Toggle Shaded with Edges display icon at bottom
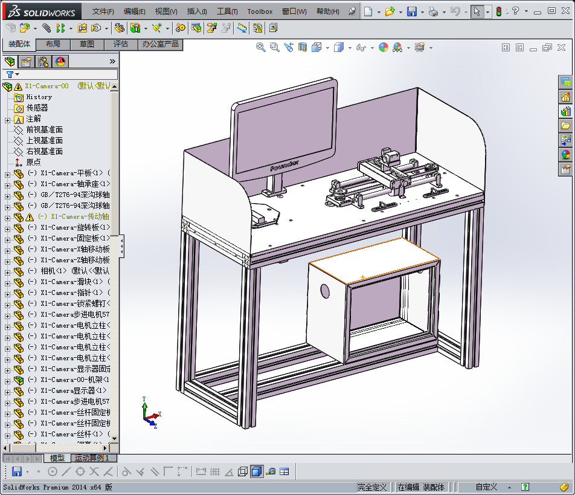The width and height of the screenshot is (575, 495). click(257, 471)
